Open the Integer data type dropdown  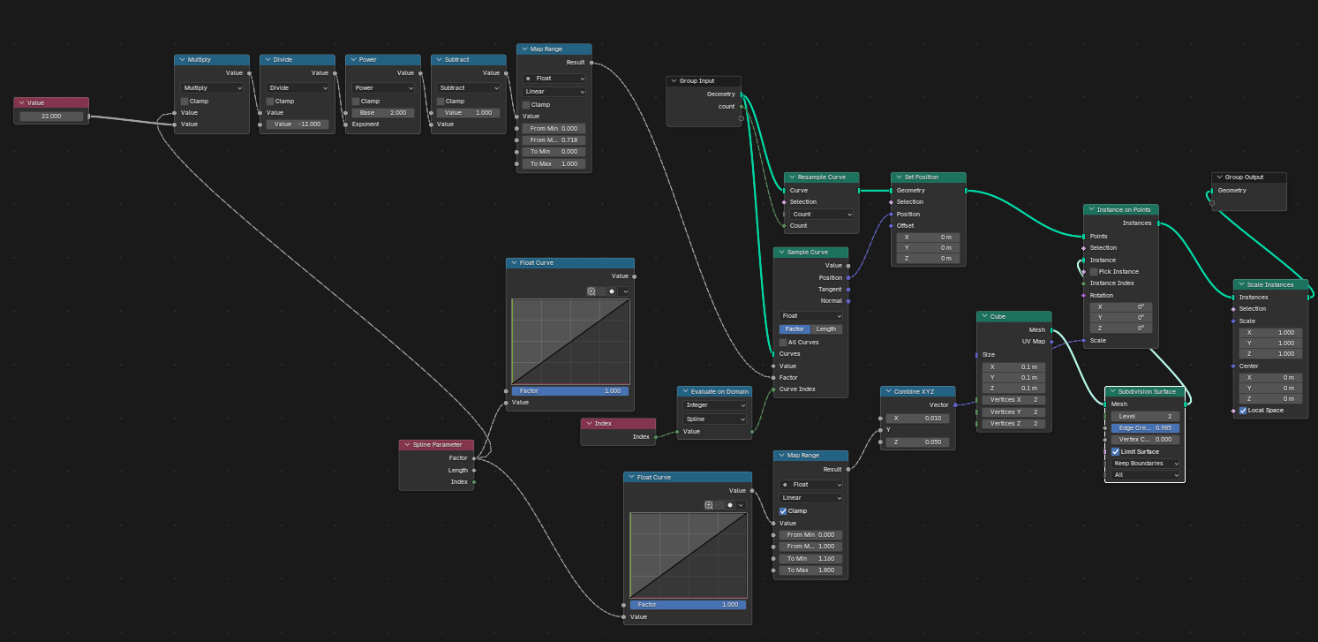point(715,405)
